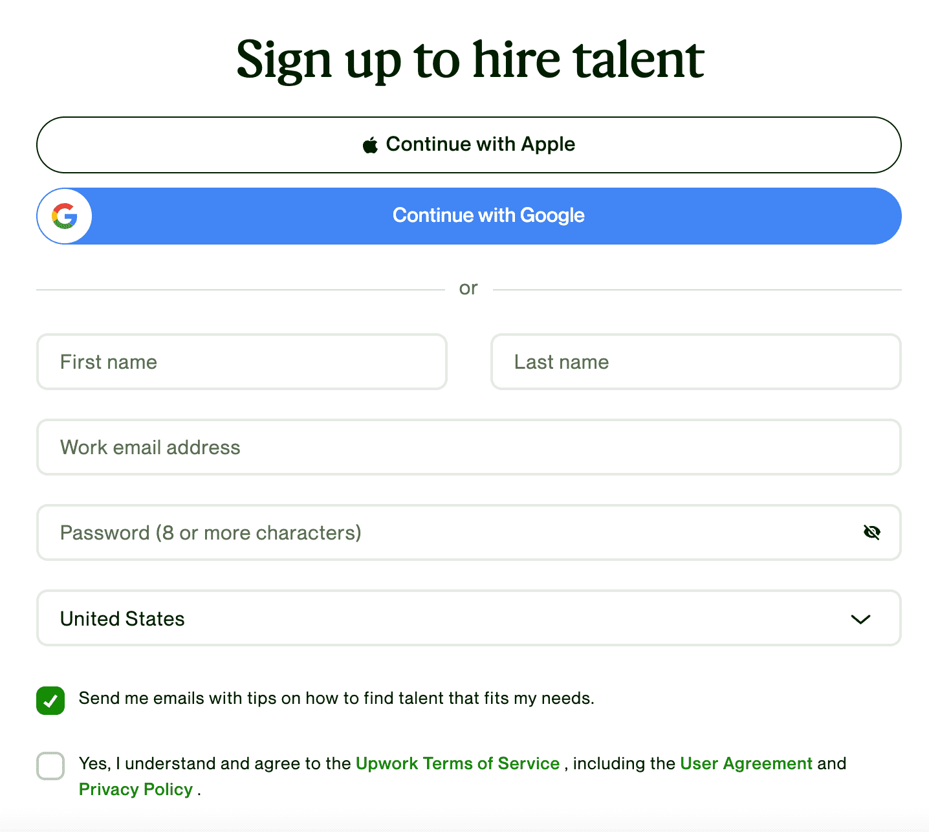The image size is (929, 832).
Task: Click the Password input field
Action: click(469, 532)
